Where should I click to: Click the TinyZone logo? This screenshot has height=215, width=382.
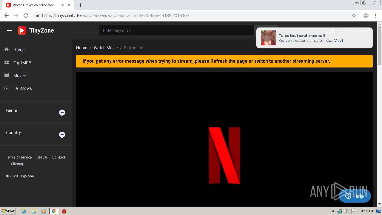pos(36,30)
